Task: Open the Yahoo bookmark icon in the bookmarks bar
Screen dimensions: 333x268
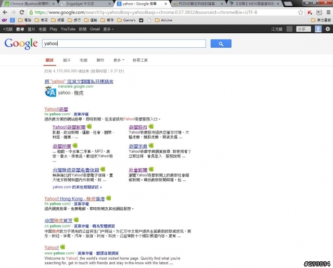Action: pyautogui.click(x=4, y=20)
